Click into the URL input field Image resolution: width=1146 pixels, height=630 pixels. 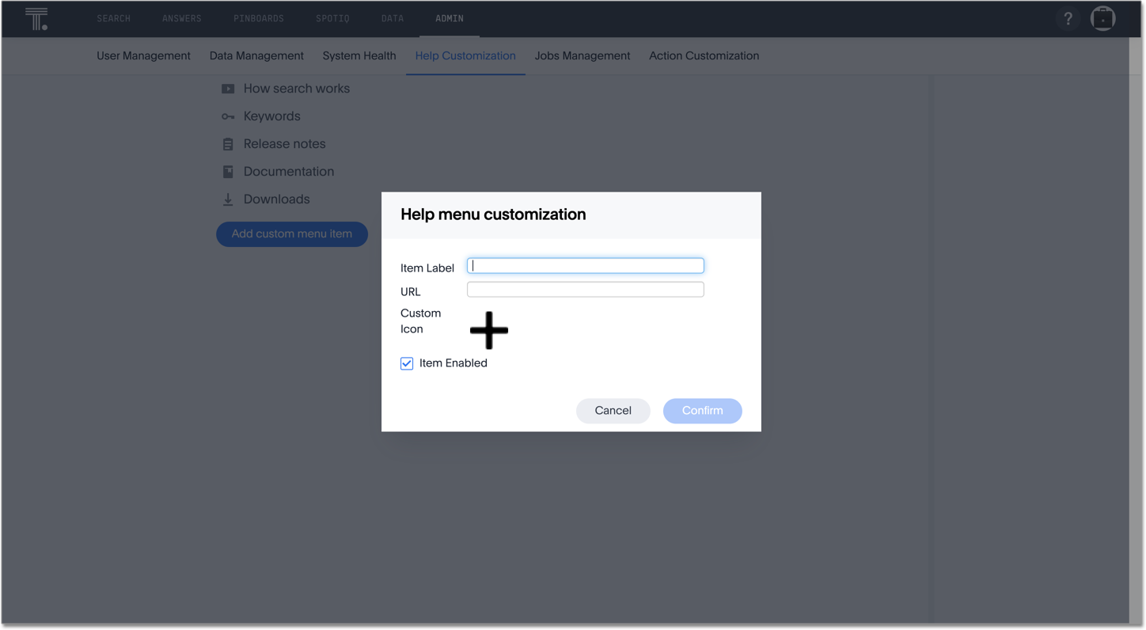[586, 290]
